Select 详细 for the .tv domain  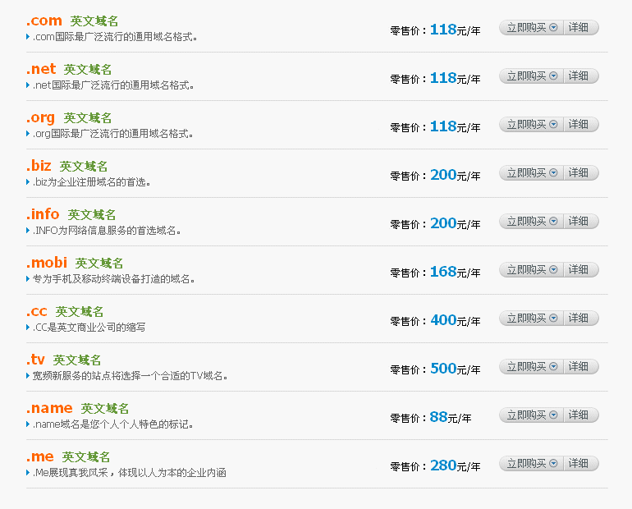(579, 367)
